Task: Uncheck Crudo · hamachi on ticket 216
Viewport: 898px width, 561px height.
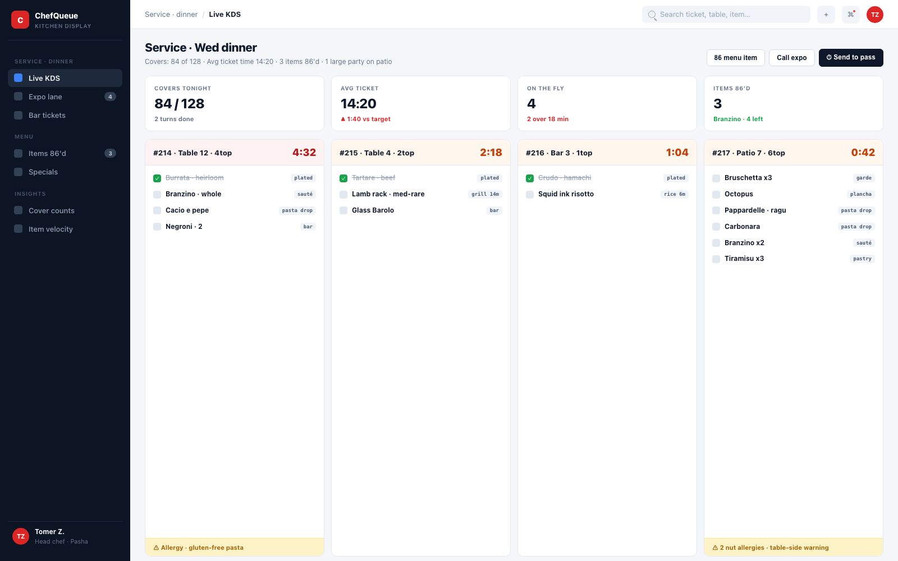Action: point(530,178)
